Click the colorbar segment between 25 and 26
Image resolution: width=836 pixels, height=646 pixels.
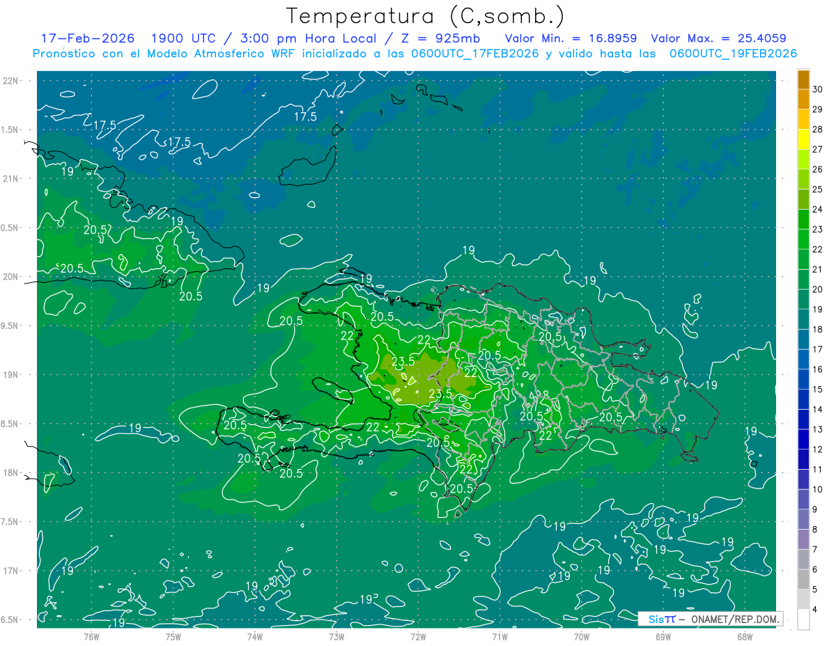[803, 179]
